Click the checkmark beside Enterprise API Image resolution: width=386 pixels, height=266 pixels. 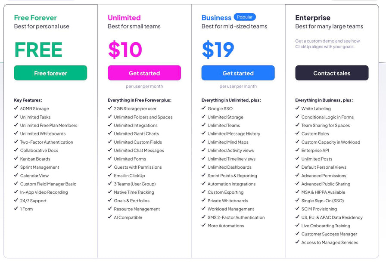298,150
